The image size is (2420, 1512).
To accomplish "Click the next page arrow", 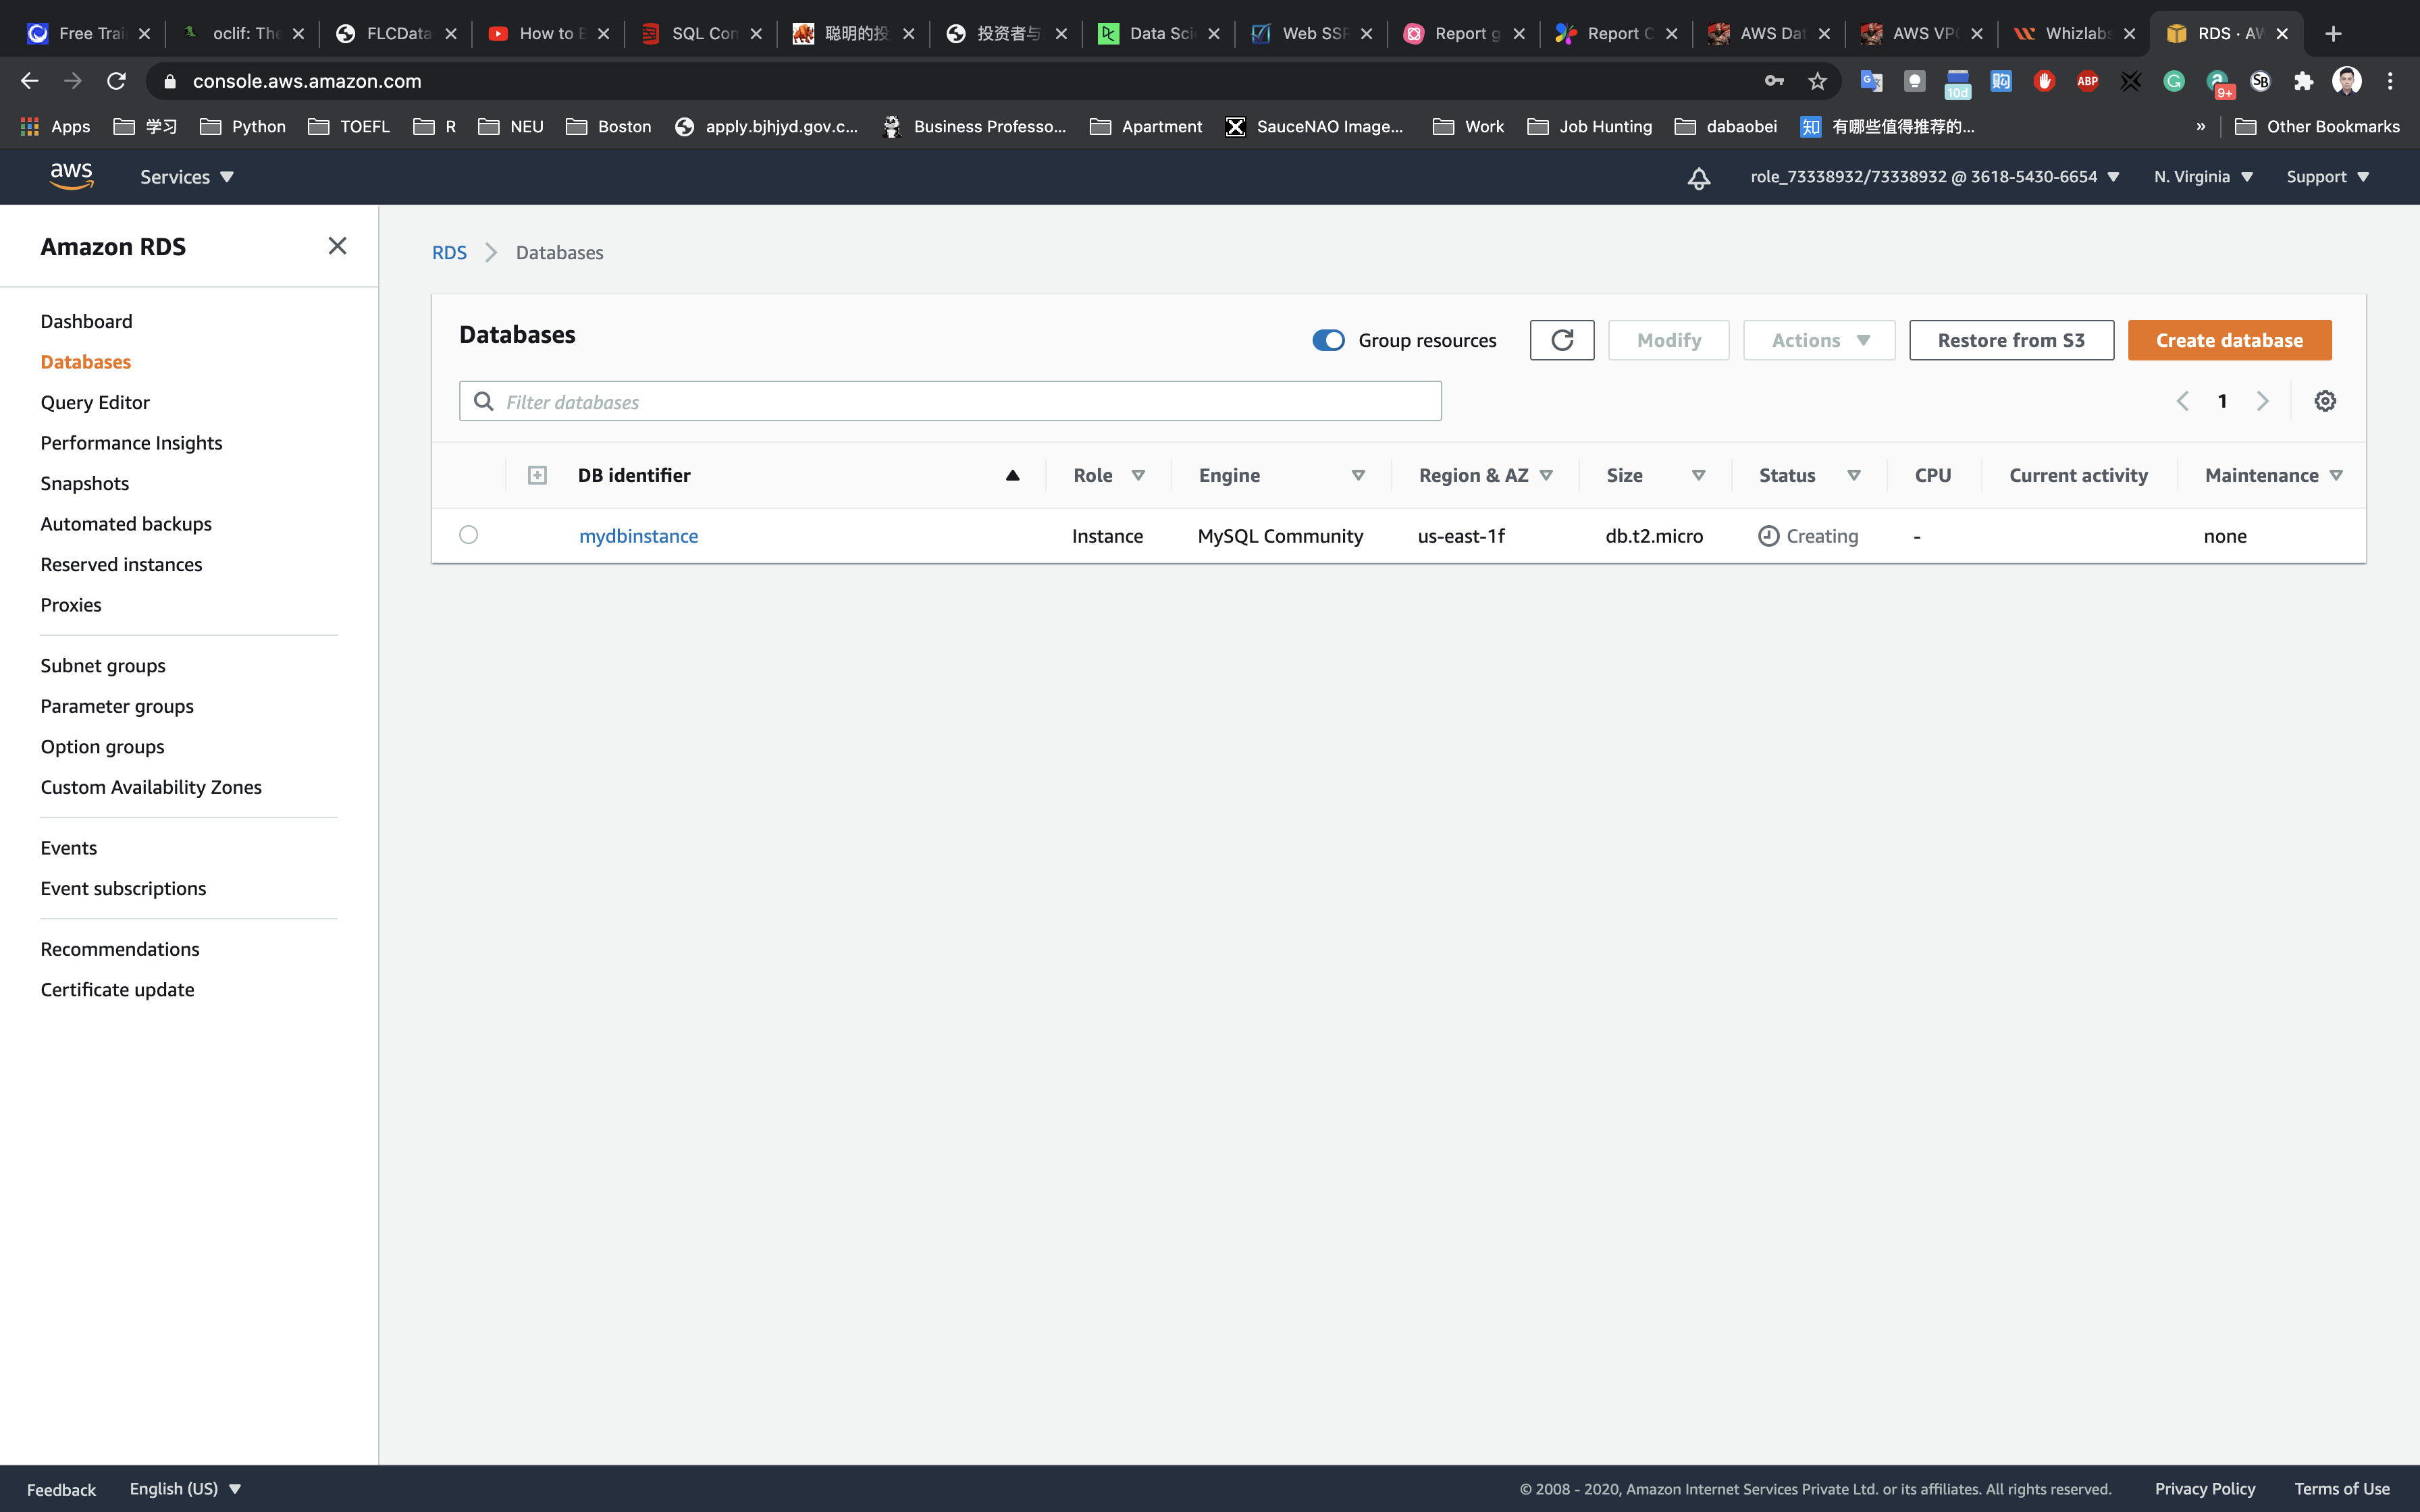I will (x=2262, y=401).
